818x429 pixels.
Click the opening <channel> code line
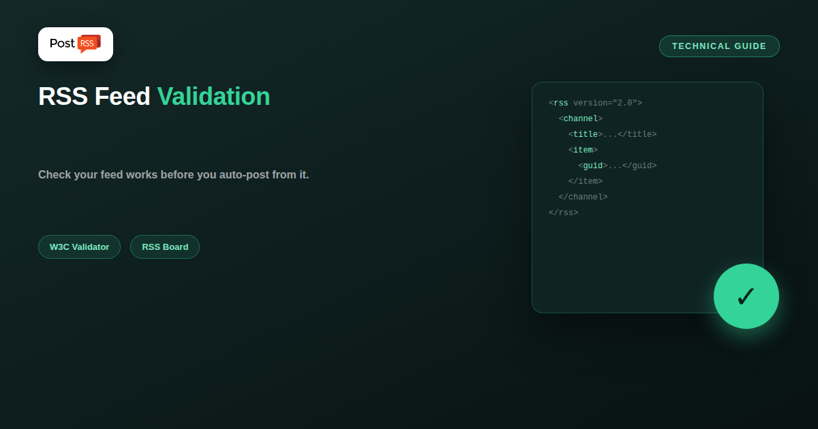coord(581,118)
